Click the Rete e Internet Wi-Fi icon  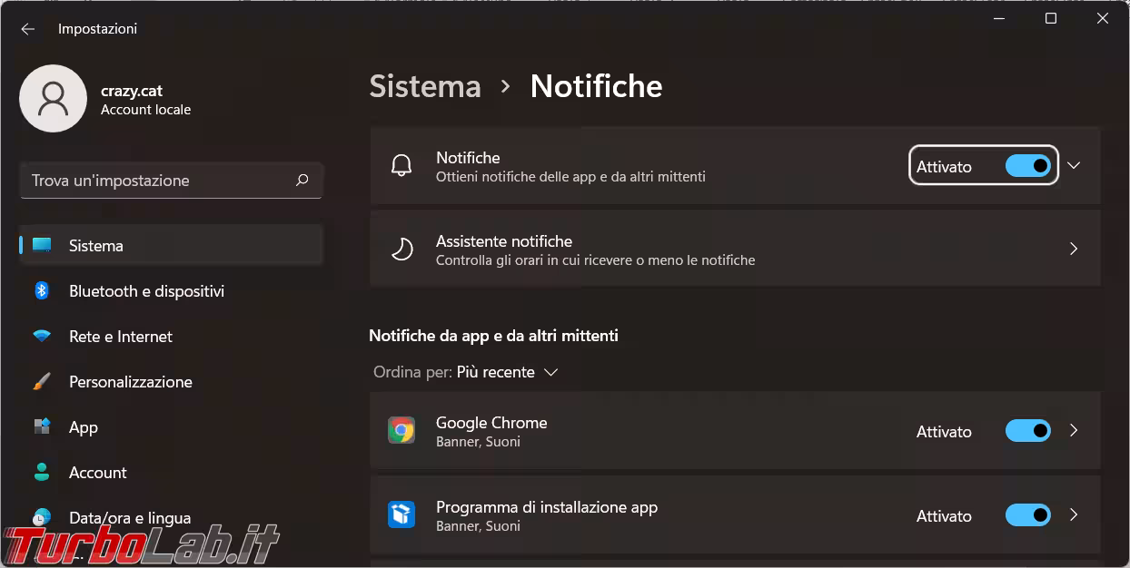pos(42,337)
